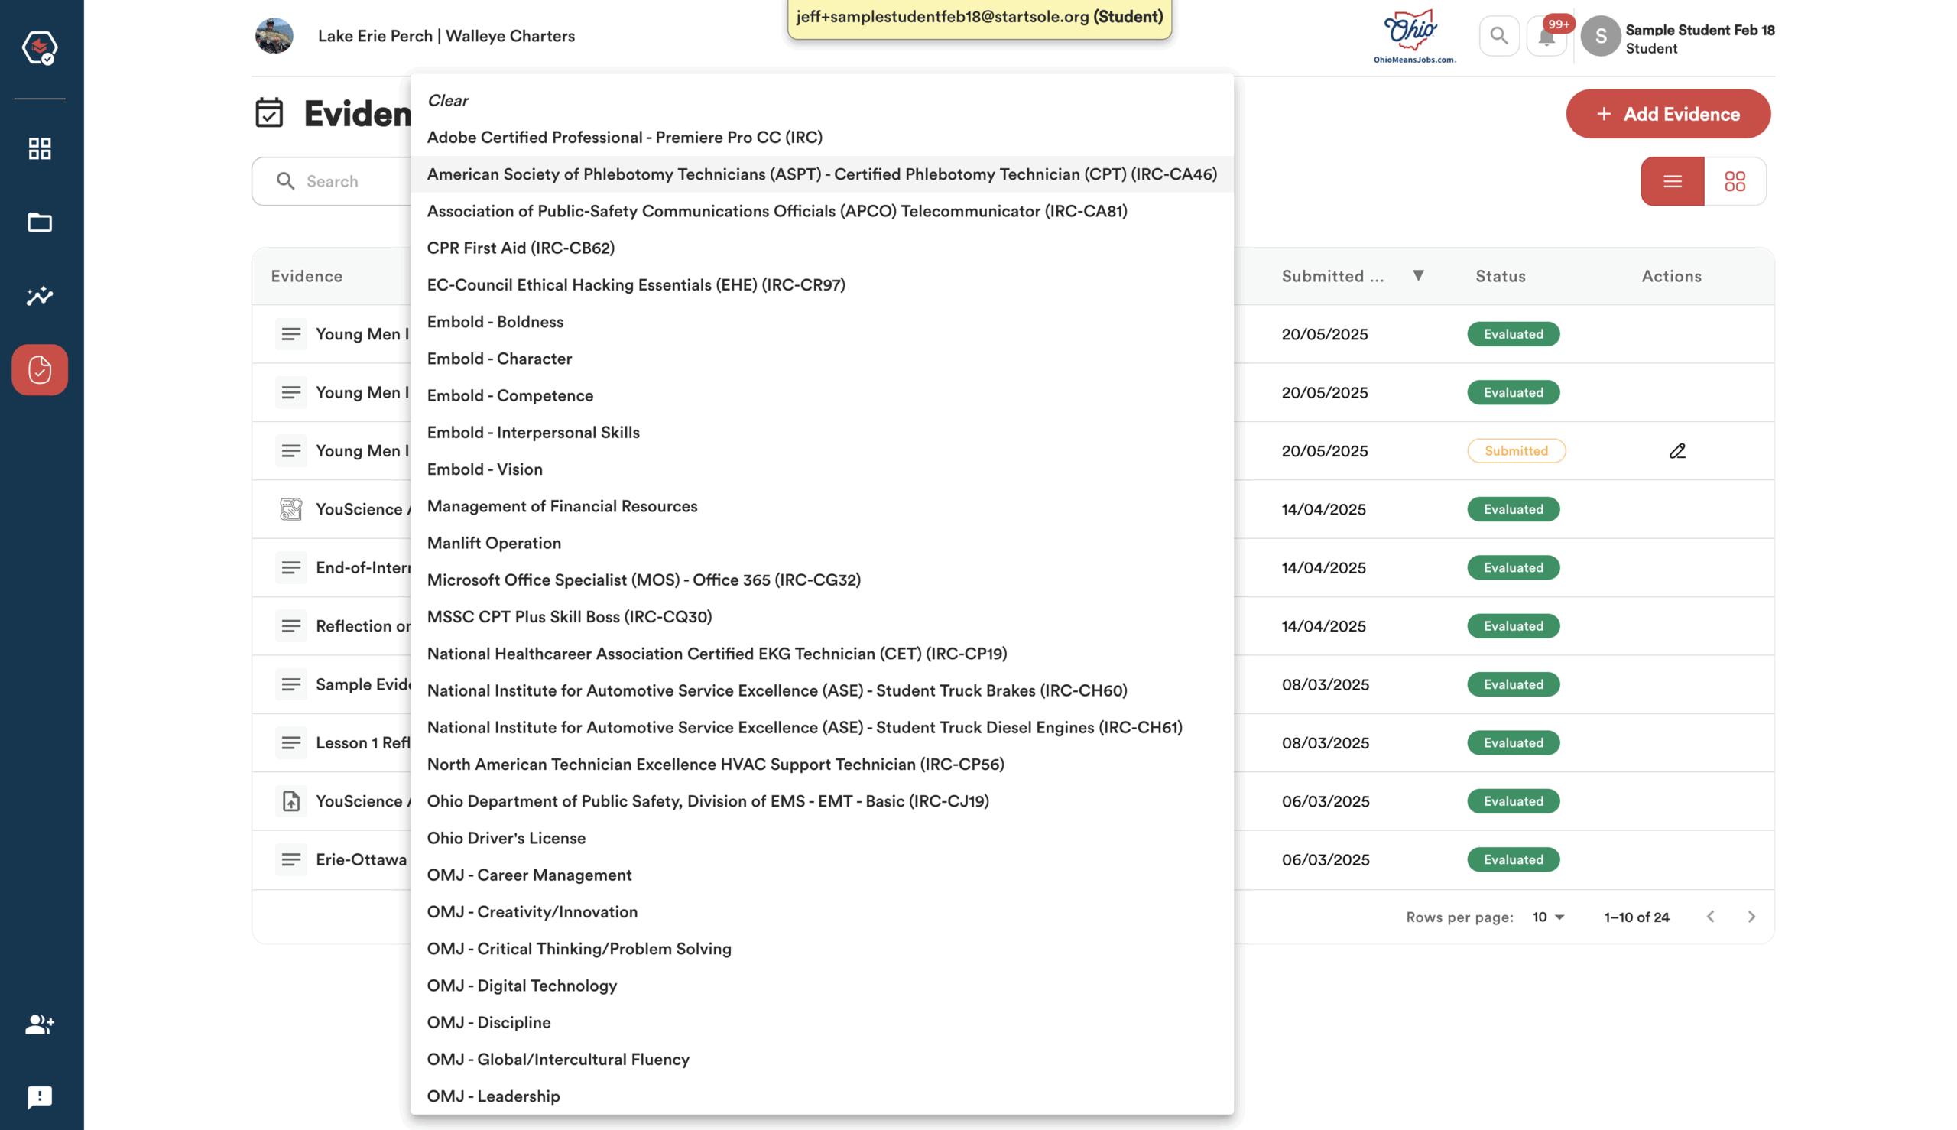Choose APCO Telecommunicator option

coord(822,210)
